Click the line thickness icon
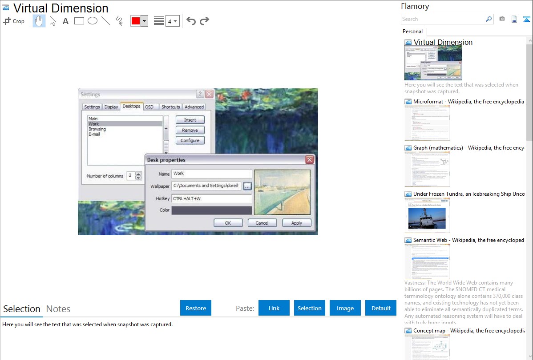 point(159,21)
